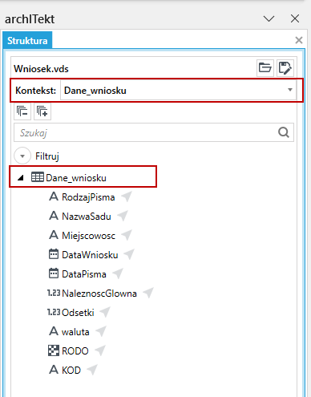Click the magnifier search icon
The width and height of the screenshot is (311, 397).
284,132
